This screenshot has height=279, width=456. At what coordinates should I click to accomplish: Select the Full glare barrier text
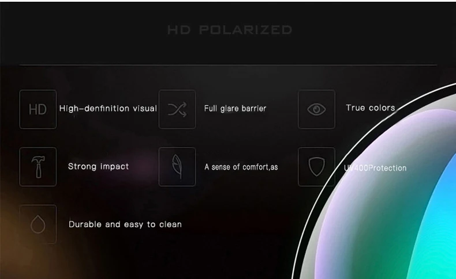pos(235,108)
